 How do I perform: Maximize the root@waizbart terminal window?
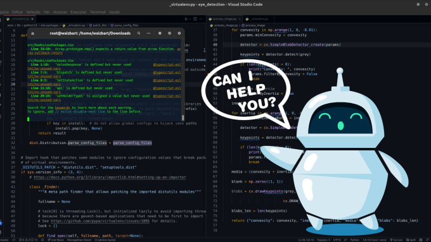(x=170, y=33)
